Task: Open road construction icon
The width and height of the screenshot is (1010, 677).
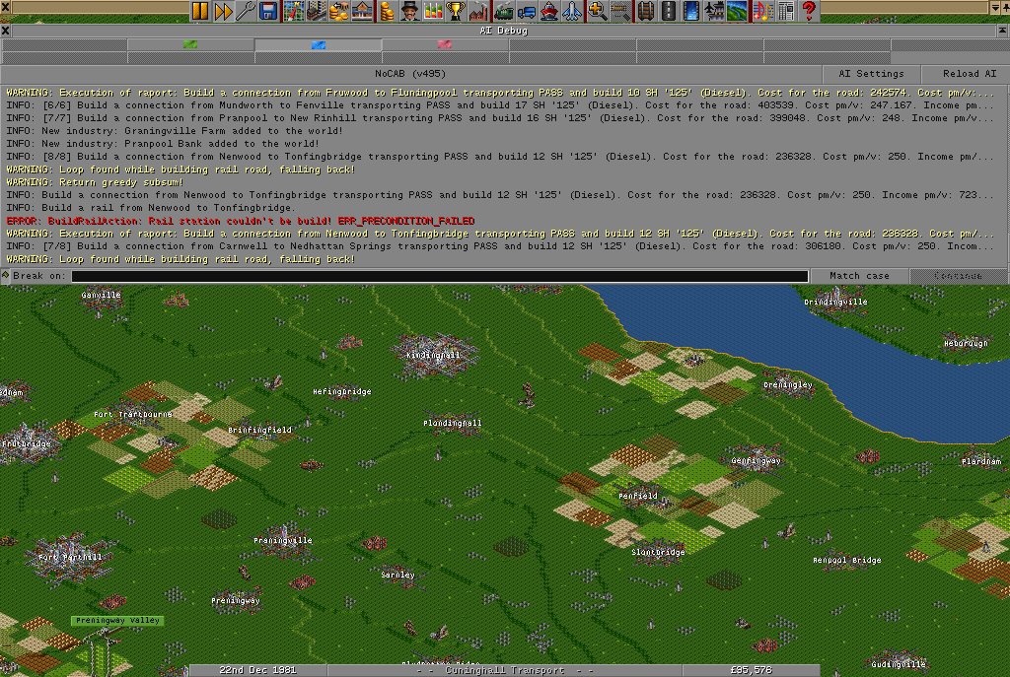Action: pos(668,11)
